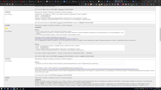Click Сообщить модератору in oval2003's post
Screen dimensions: 161x90
(67, 25)
